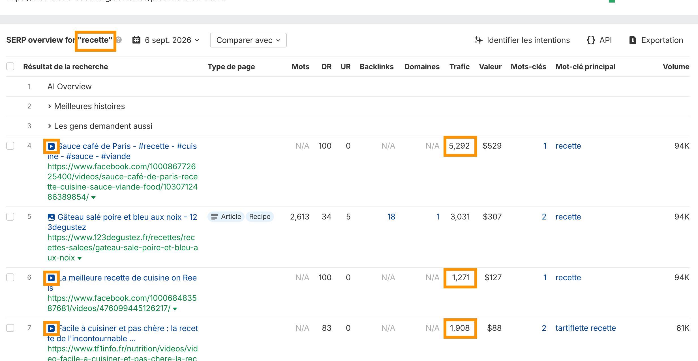Image resolution: width=698 pixels, height=361 pixels.
Task: Sort by the DR column header
Action: pos(326,67)
